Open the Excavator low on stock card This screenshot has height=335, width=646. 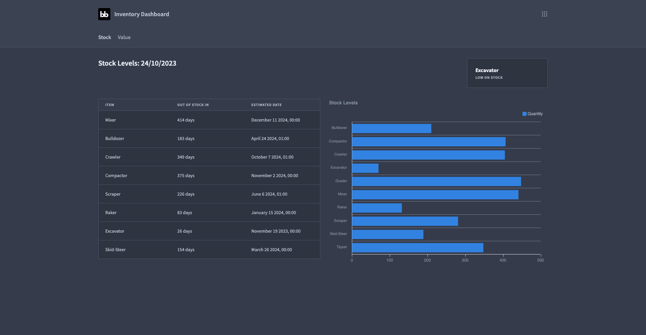pyautogui.click(x=507, y=73)
